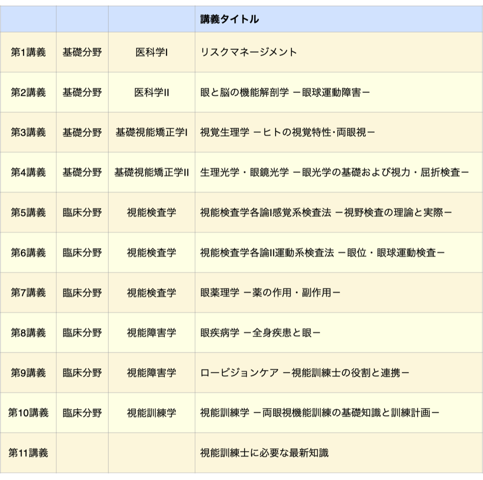Image resolution: width=483 pixels, height=480 pixels.
Task: Click the 講義タイトル column header
Action: point(229,19)
